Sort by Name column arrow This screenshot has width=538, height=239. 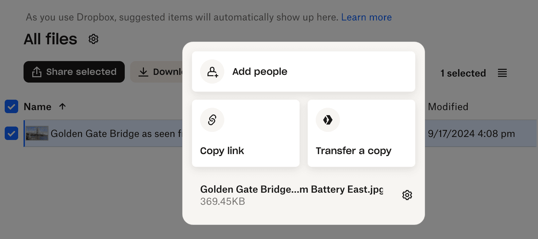[x=63, y=106]
